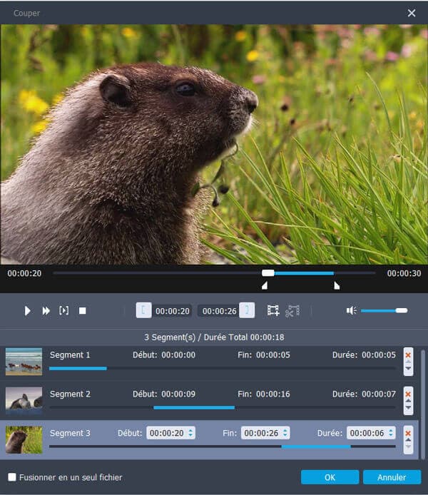
Task: Move Segment 2 up in the list
Action: (x=408, y=401)
